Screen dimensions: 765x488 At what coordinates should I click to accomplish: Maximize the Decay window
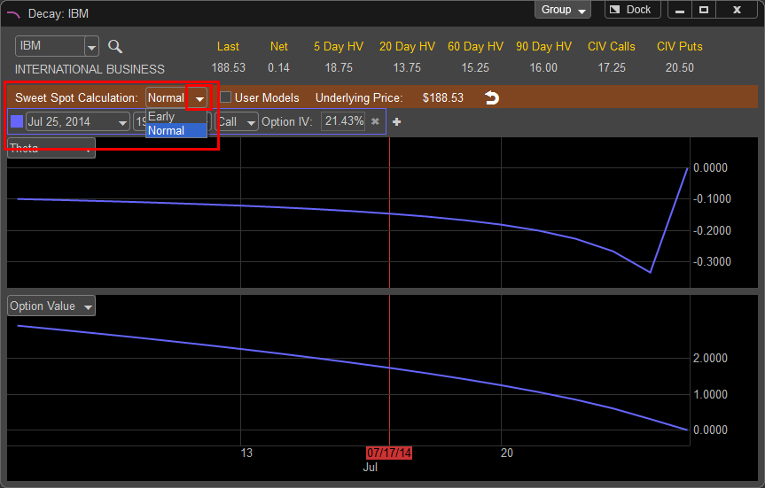(704, 10)
